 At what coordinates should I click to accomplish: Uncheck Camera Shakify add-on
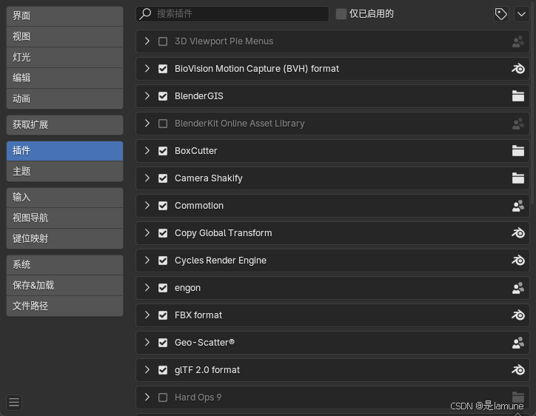(x=163, y=178)
